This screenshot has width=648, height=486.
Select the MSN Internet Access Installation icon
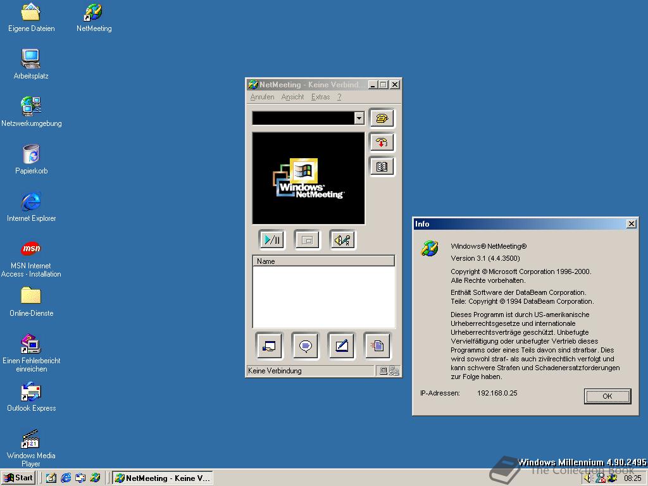pyautogui.click(x=31, y=259)
